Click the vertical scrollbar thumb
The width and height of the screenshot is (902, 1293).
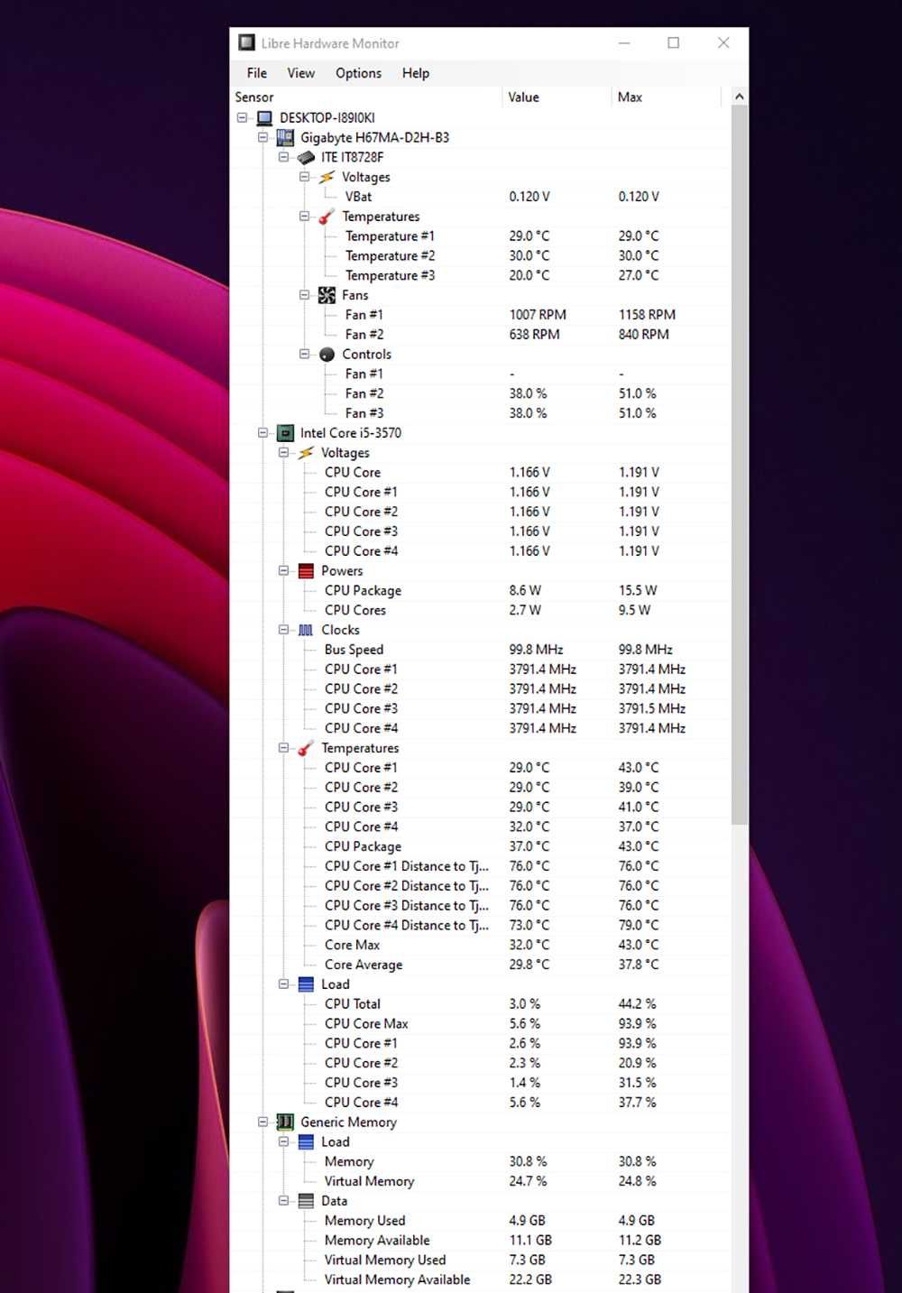point(739,463)
